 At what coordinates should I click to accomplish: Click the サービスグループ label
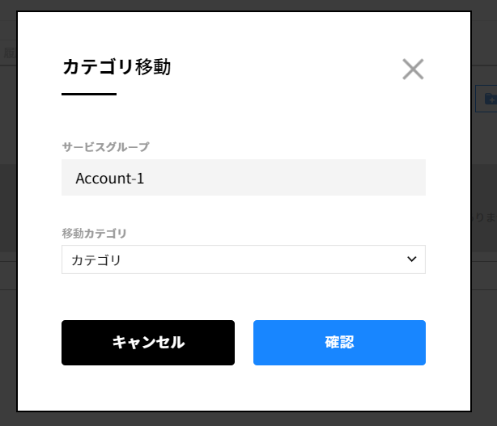[x=105, y=146]
